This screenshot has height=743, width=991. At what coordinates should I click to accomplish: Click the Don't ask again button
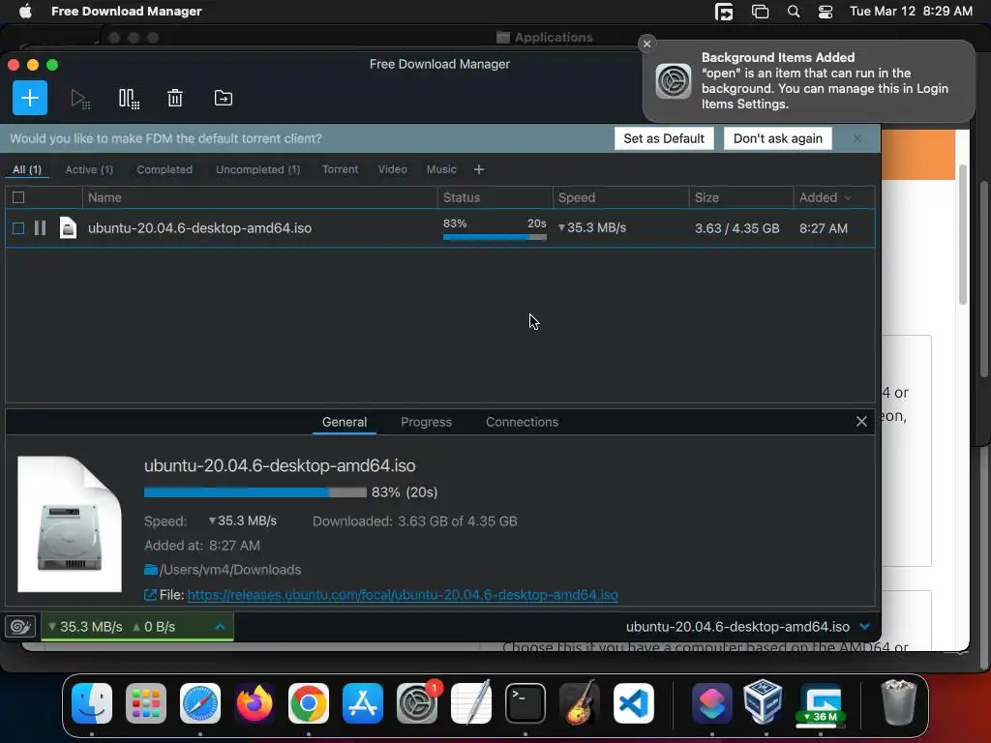778,138
